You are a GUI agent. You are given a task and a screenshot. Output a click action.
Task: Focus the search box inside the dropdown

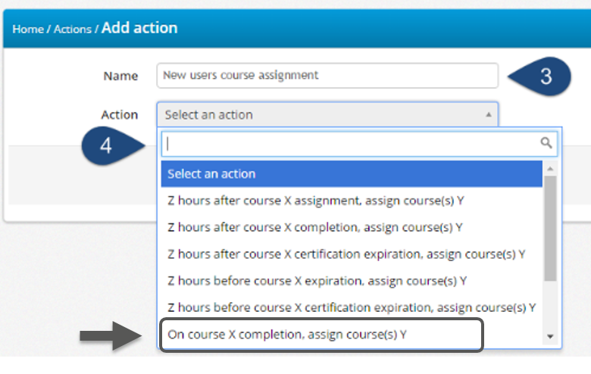[x=350, y=143]
